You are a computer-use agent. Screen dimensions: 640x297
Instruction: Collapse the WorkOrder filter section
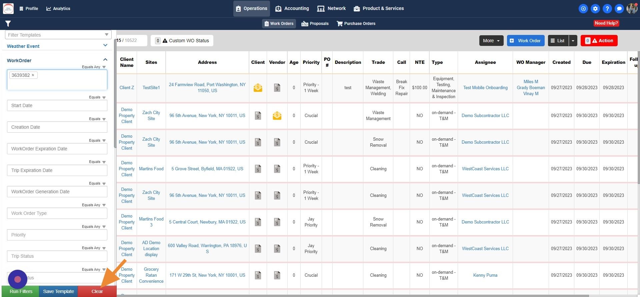(x=105, y=60)
